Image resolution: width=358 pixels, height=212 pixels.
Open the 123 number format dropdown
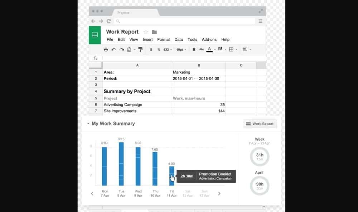point(167,50)
